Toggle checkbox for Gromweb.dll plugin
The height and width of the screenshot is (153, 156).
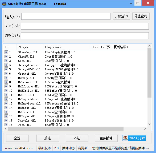click(x=6, y=73)
